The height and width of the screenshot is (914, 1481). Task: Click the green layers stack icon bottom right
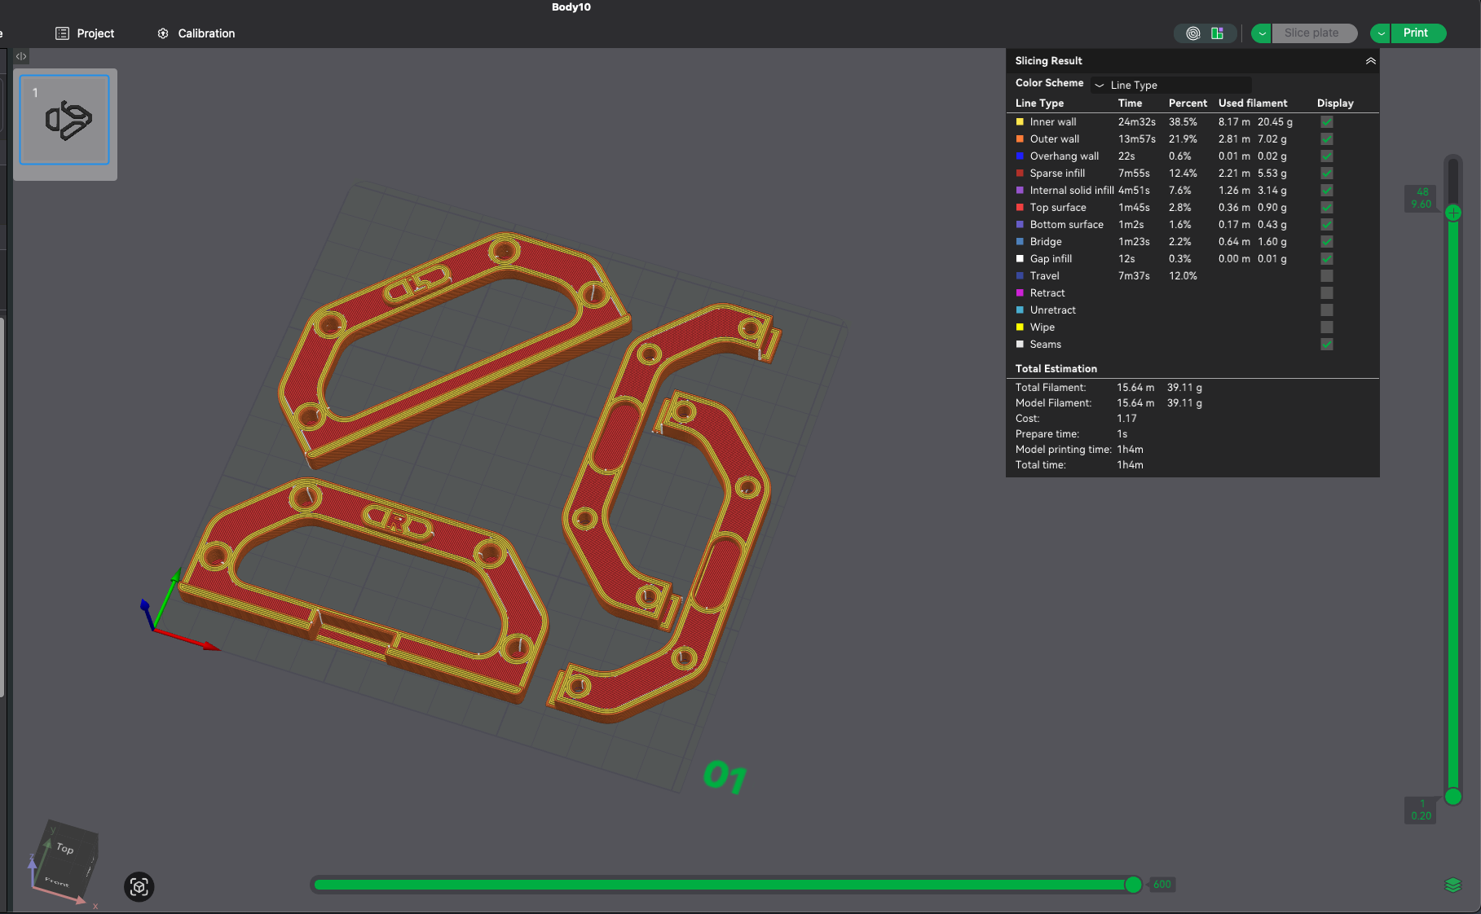(x=1452, y=885)
